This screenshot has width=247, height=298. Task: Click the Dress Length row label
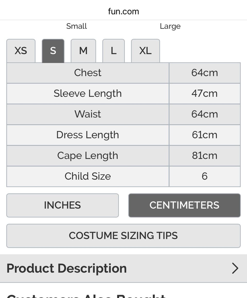(x=88, y=135)
